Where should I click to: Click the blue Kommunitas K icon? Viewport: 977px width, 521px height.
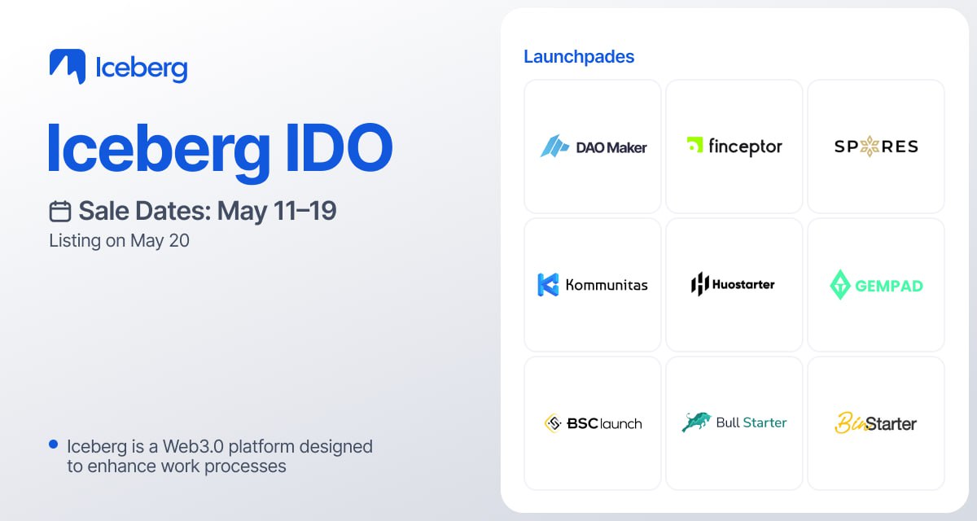[x=548, y=285]
